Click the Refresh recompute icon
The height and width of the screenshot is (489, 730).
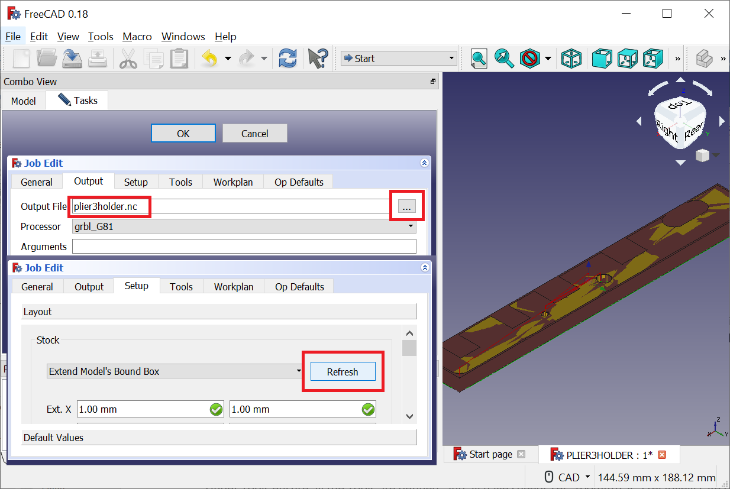click(288, 59)
